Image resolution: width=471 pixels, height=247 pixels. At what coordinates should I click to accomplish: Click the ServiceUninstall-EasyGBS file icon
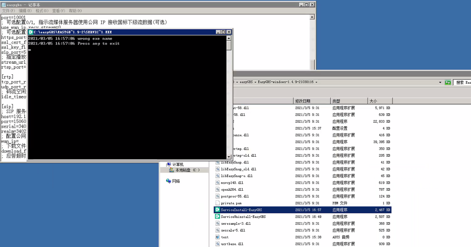(217, 217)
